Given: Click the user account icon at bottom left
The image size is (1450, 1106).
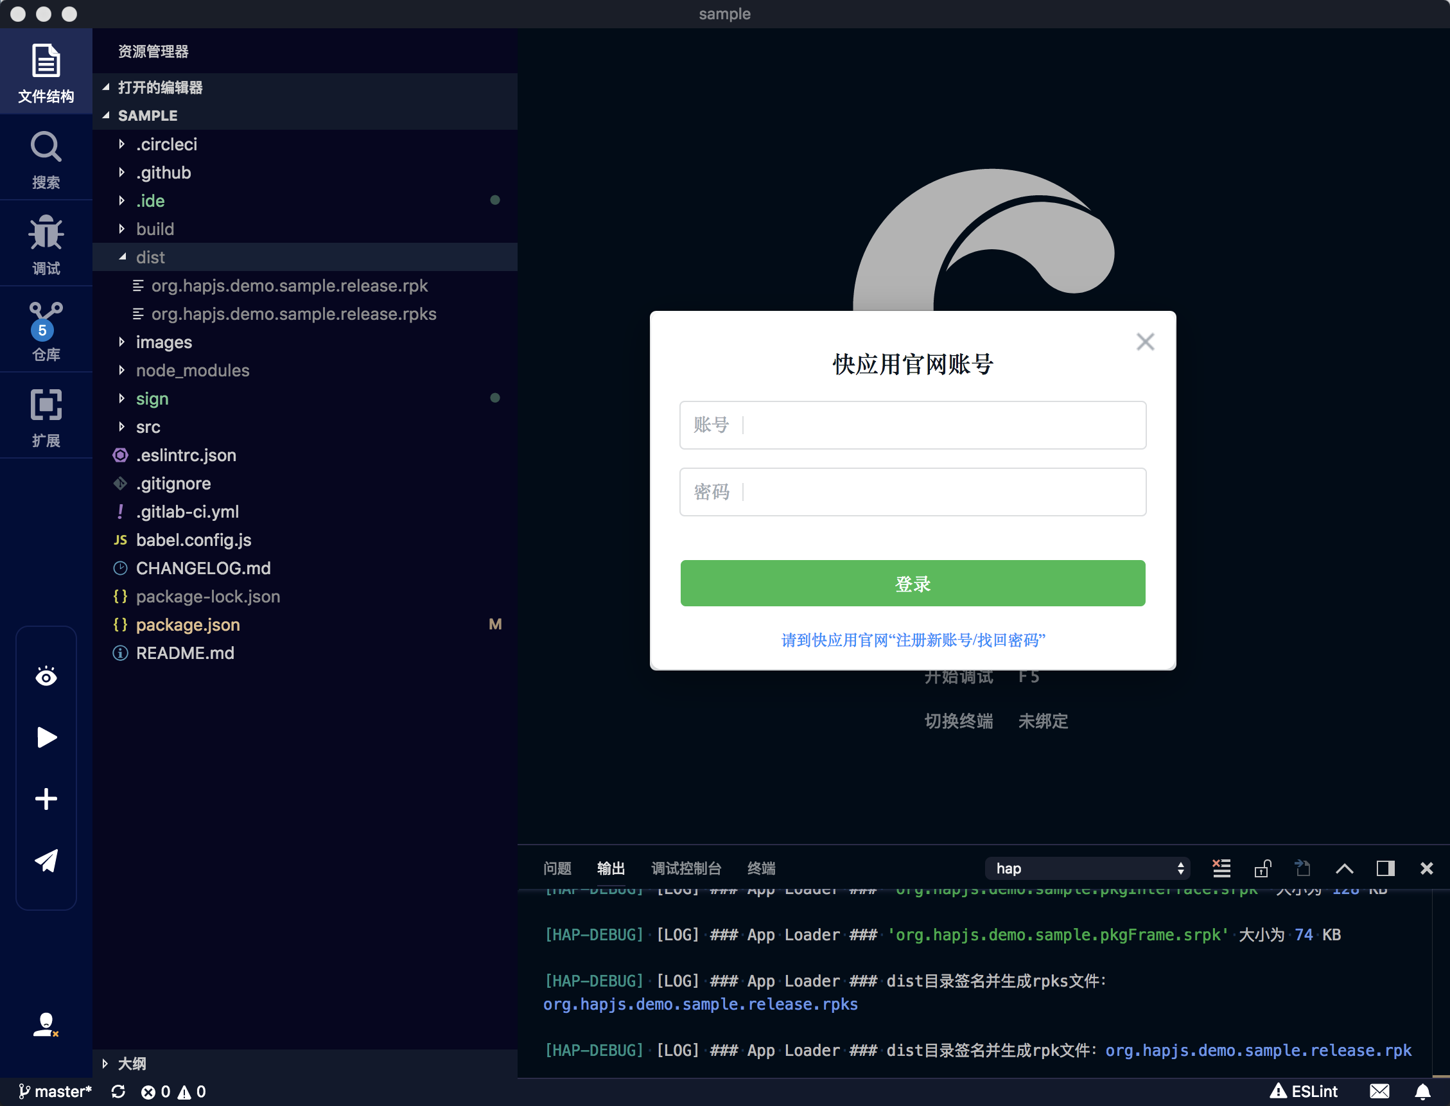Looking at the screenshot, I should 46,1025.
